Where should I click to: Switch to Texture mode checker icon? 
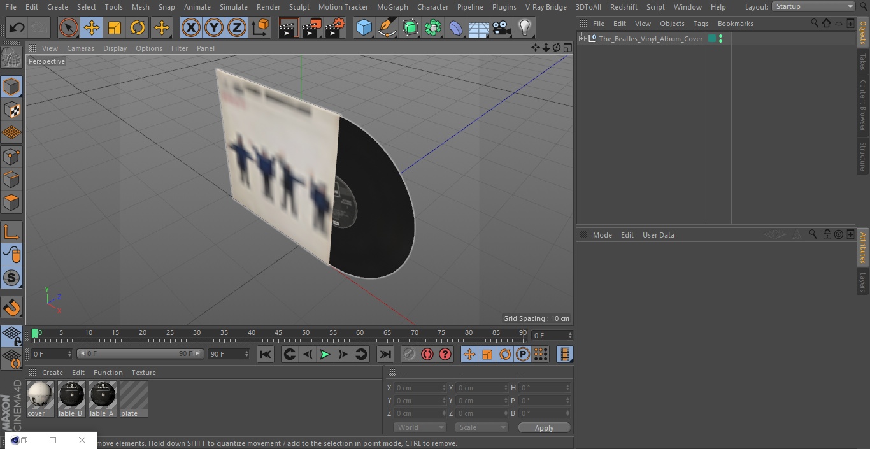11,110
